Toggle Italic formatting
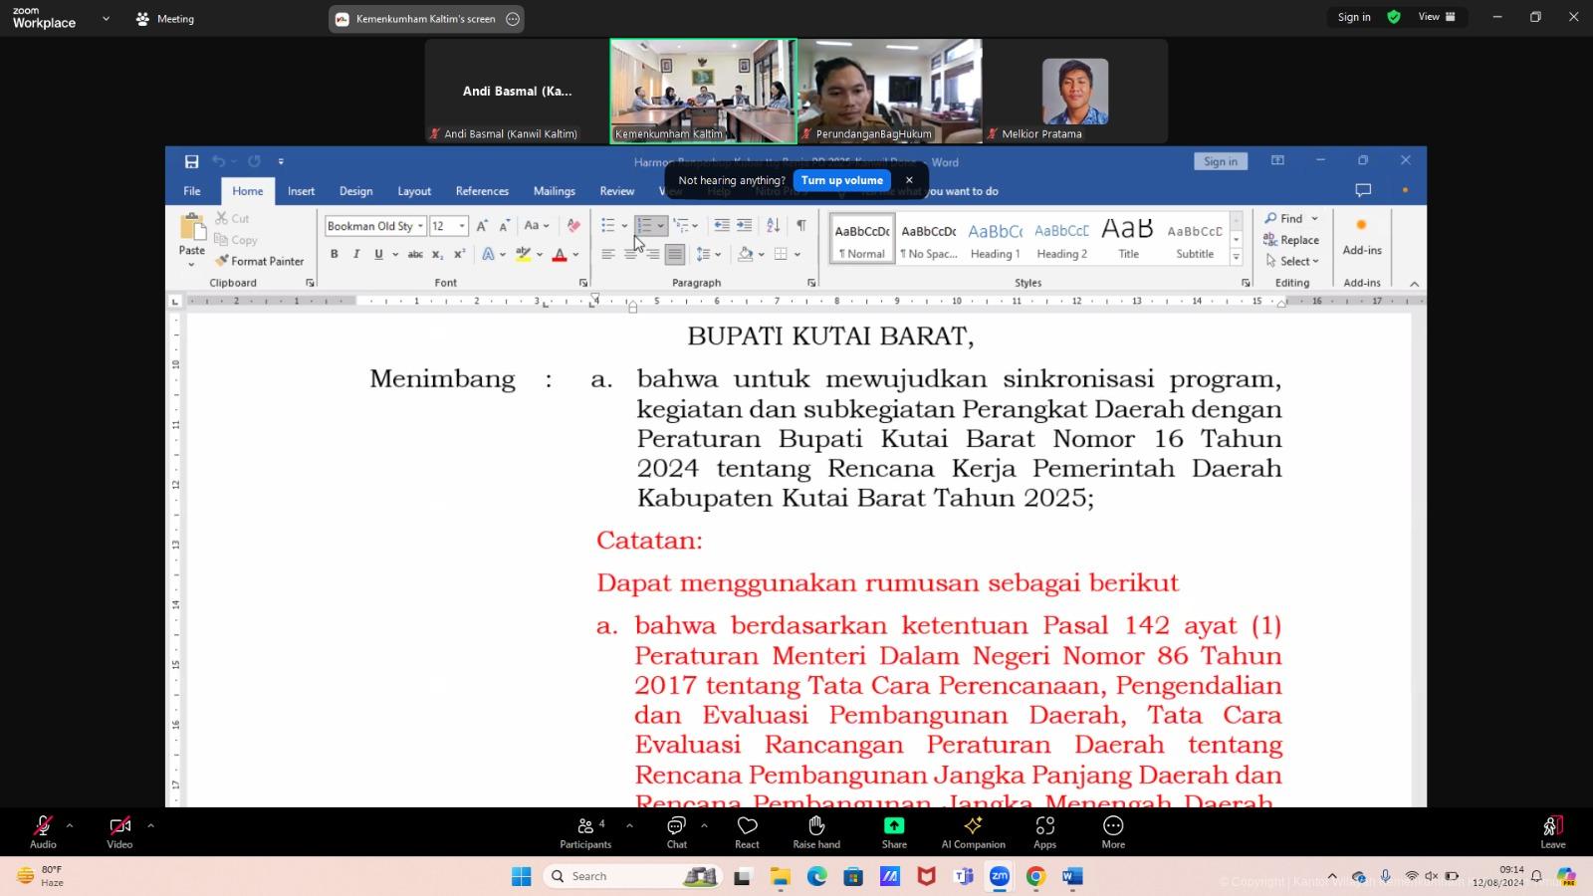 coord(356,255)
